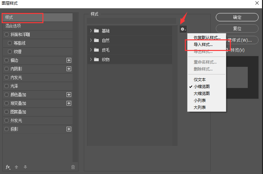Move effect down with the down arrow
The width and height of the screenshot is (263, 174).
coord(25,167)
